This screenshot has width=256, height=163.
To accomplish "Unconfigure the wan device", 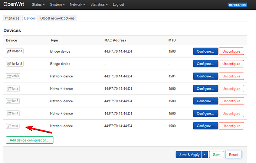I will point(232,126).
